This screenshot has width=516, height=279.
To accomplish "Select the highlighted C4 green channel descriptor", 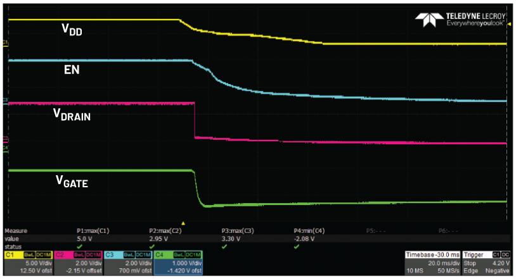I will pos(178,263).
